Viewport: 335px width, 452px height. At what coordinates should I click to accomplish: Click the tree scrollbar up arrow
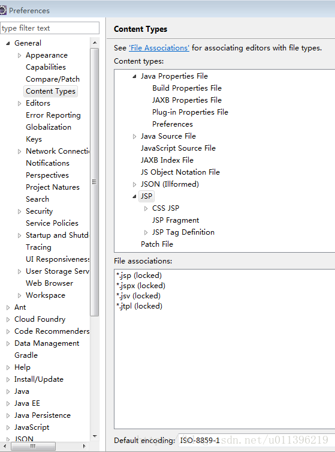(x=95, y=43)
